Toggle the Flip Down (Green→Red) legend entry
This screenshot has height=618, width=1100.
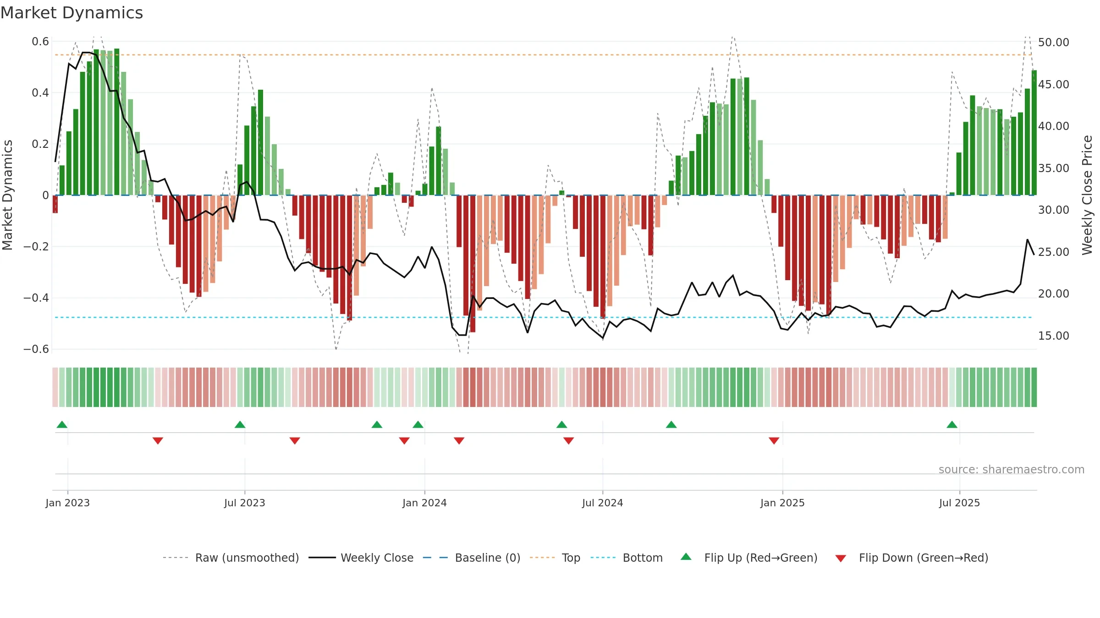[x=912, y=558]
